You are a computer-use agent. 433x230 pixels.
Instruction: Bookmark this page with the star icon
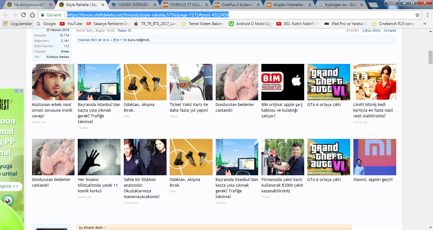pyautogui.click(x=417, y=15)
